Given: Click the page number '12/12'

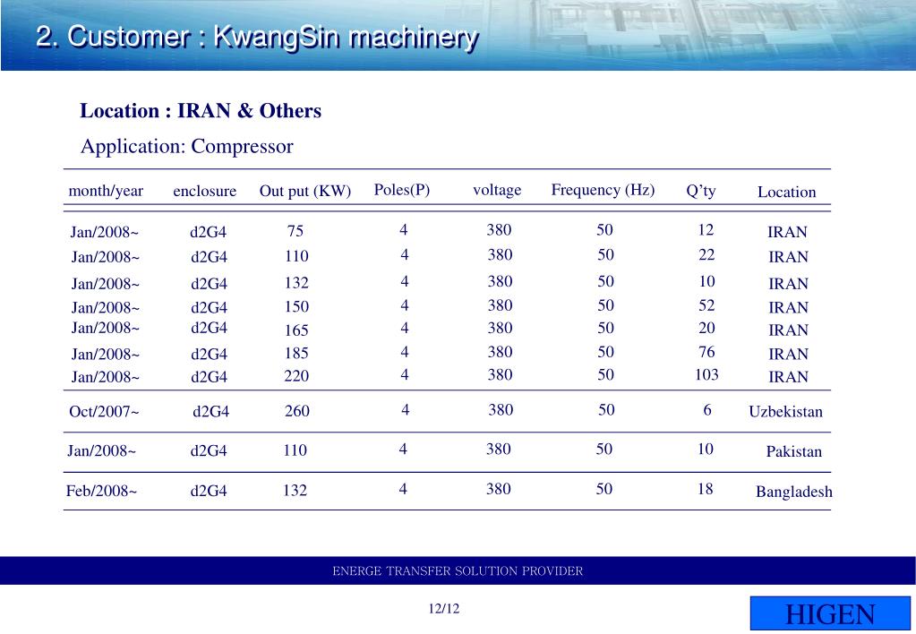Looking at the screenshot, I should pyautogui.click(x=444, y=609).
